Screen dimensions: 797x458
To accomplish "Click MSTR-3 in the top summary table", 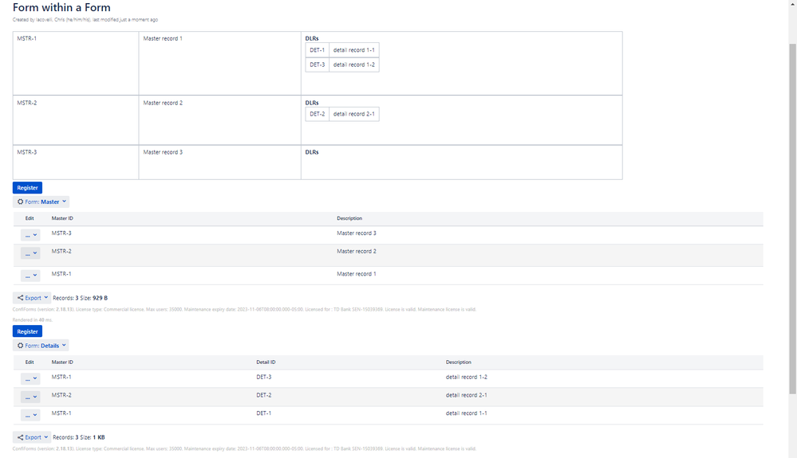I will [27, 152].
